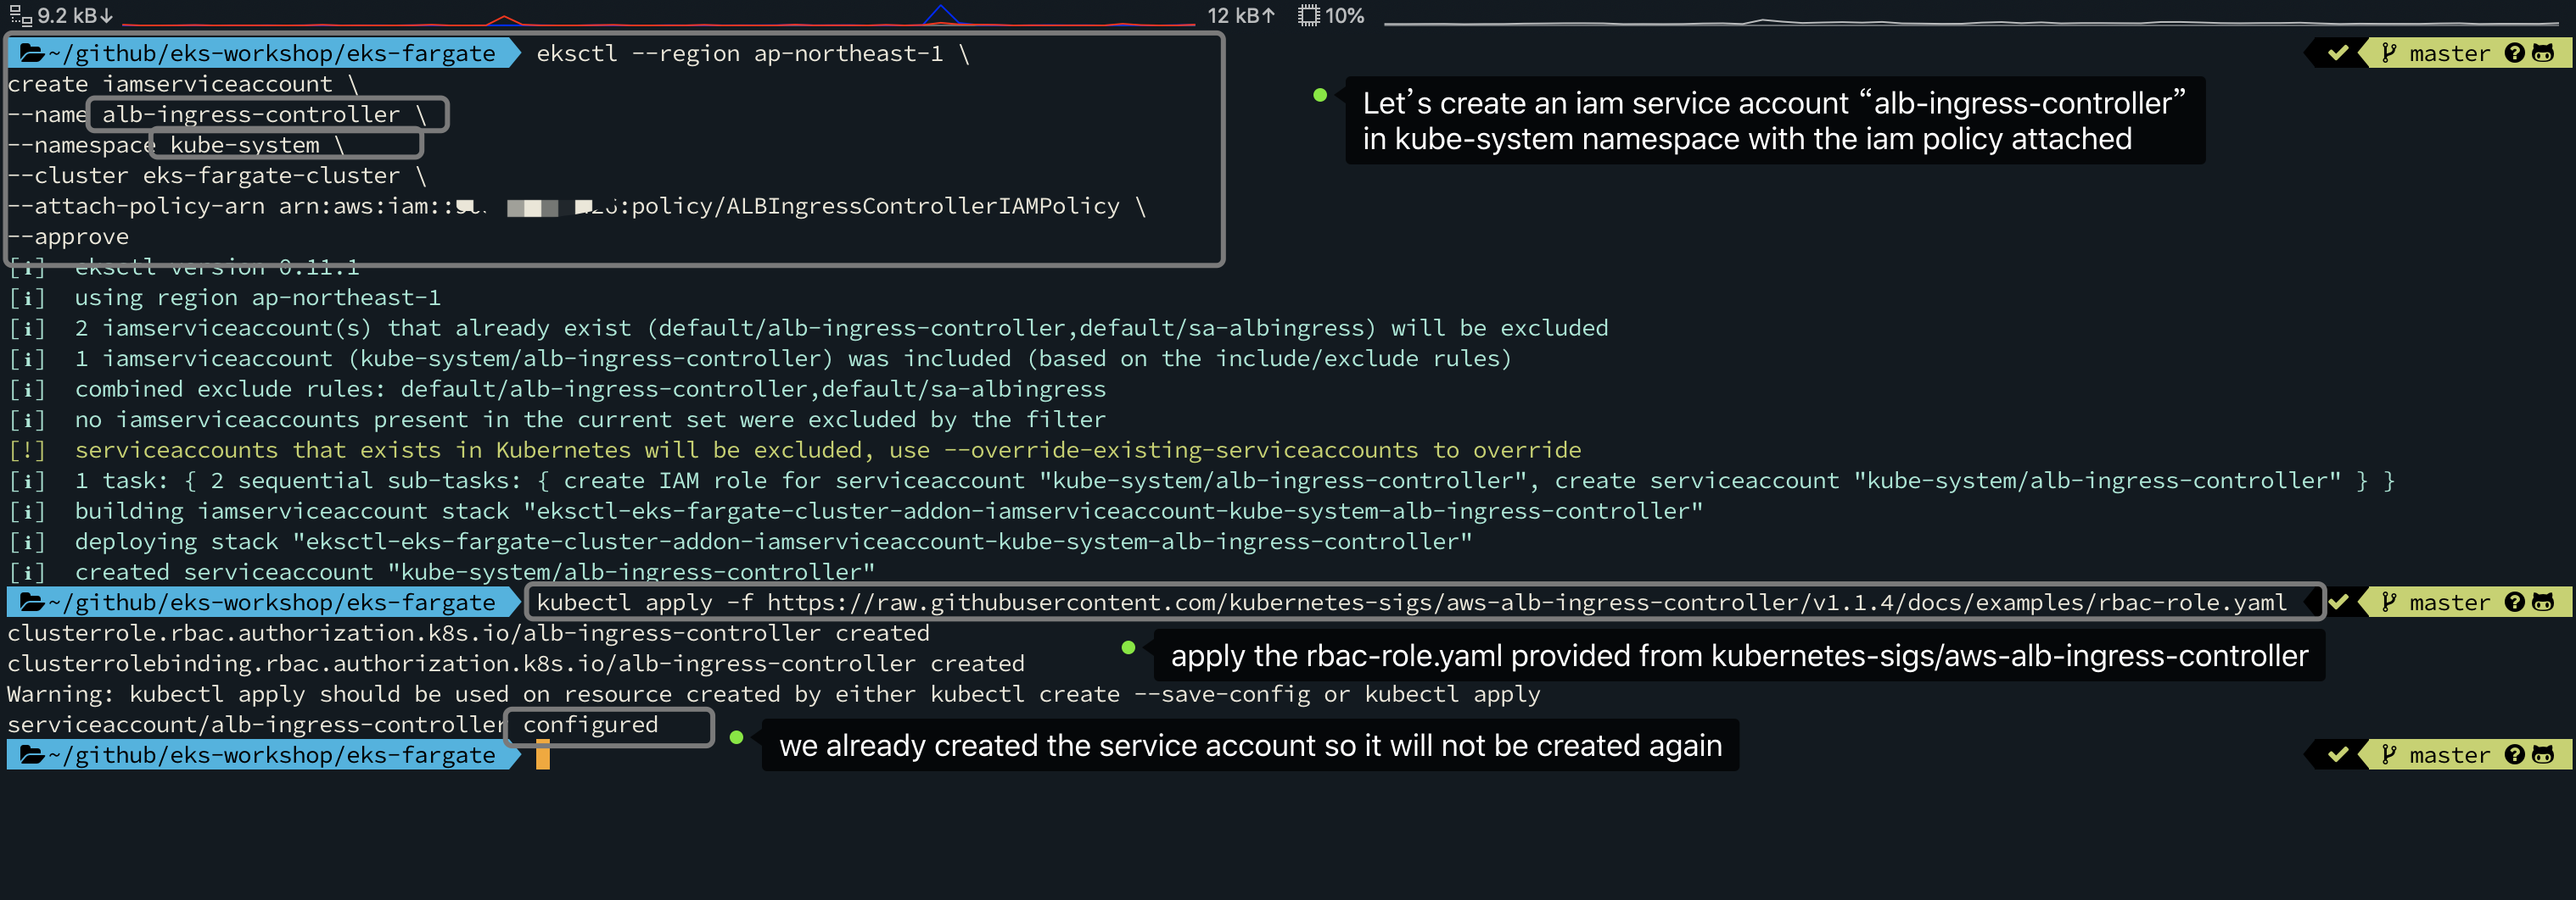Click git branch icon on the last prompt row
This screenshot has height=900, width=2576.
[x=2389, y=755]
